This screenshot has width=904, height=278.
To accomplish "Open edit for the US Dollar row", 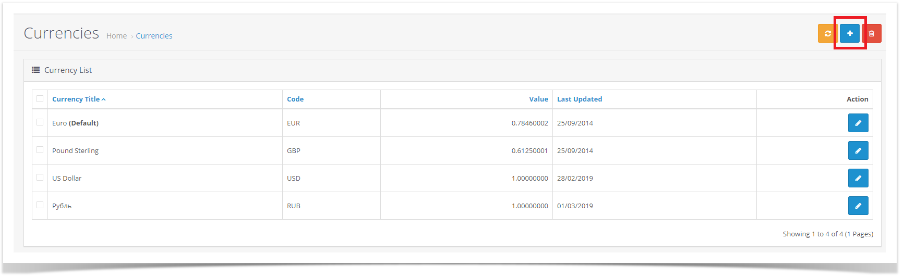I will point(858,178).
